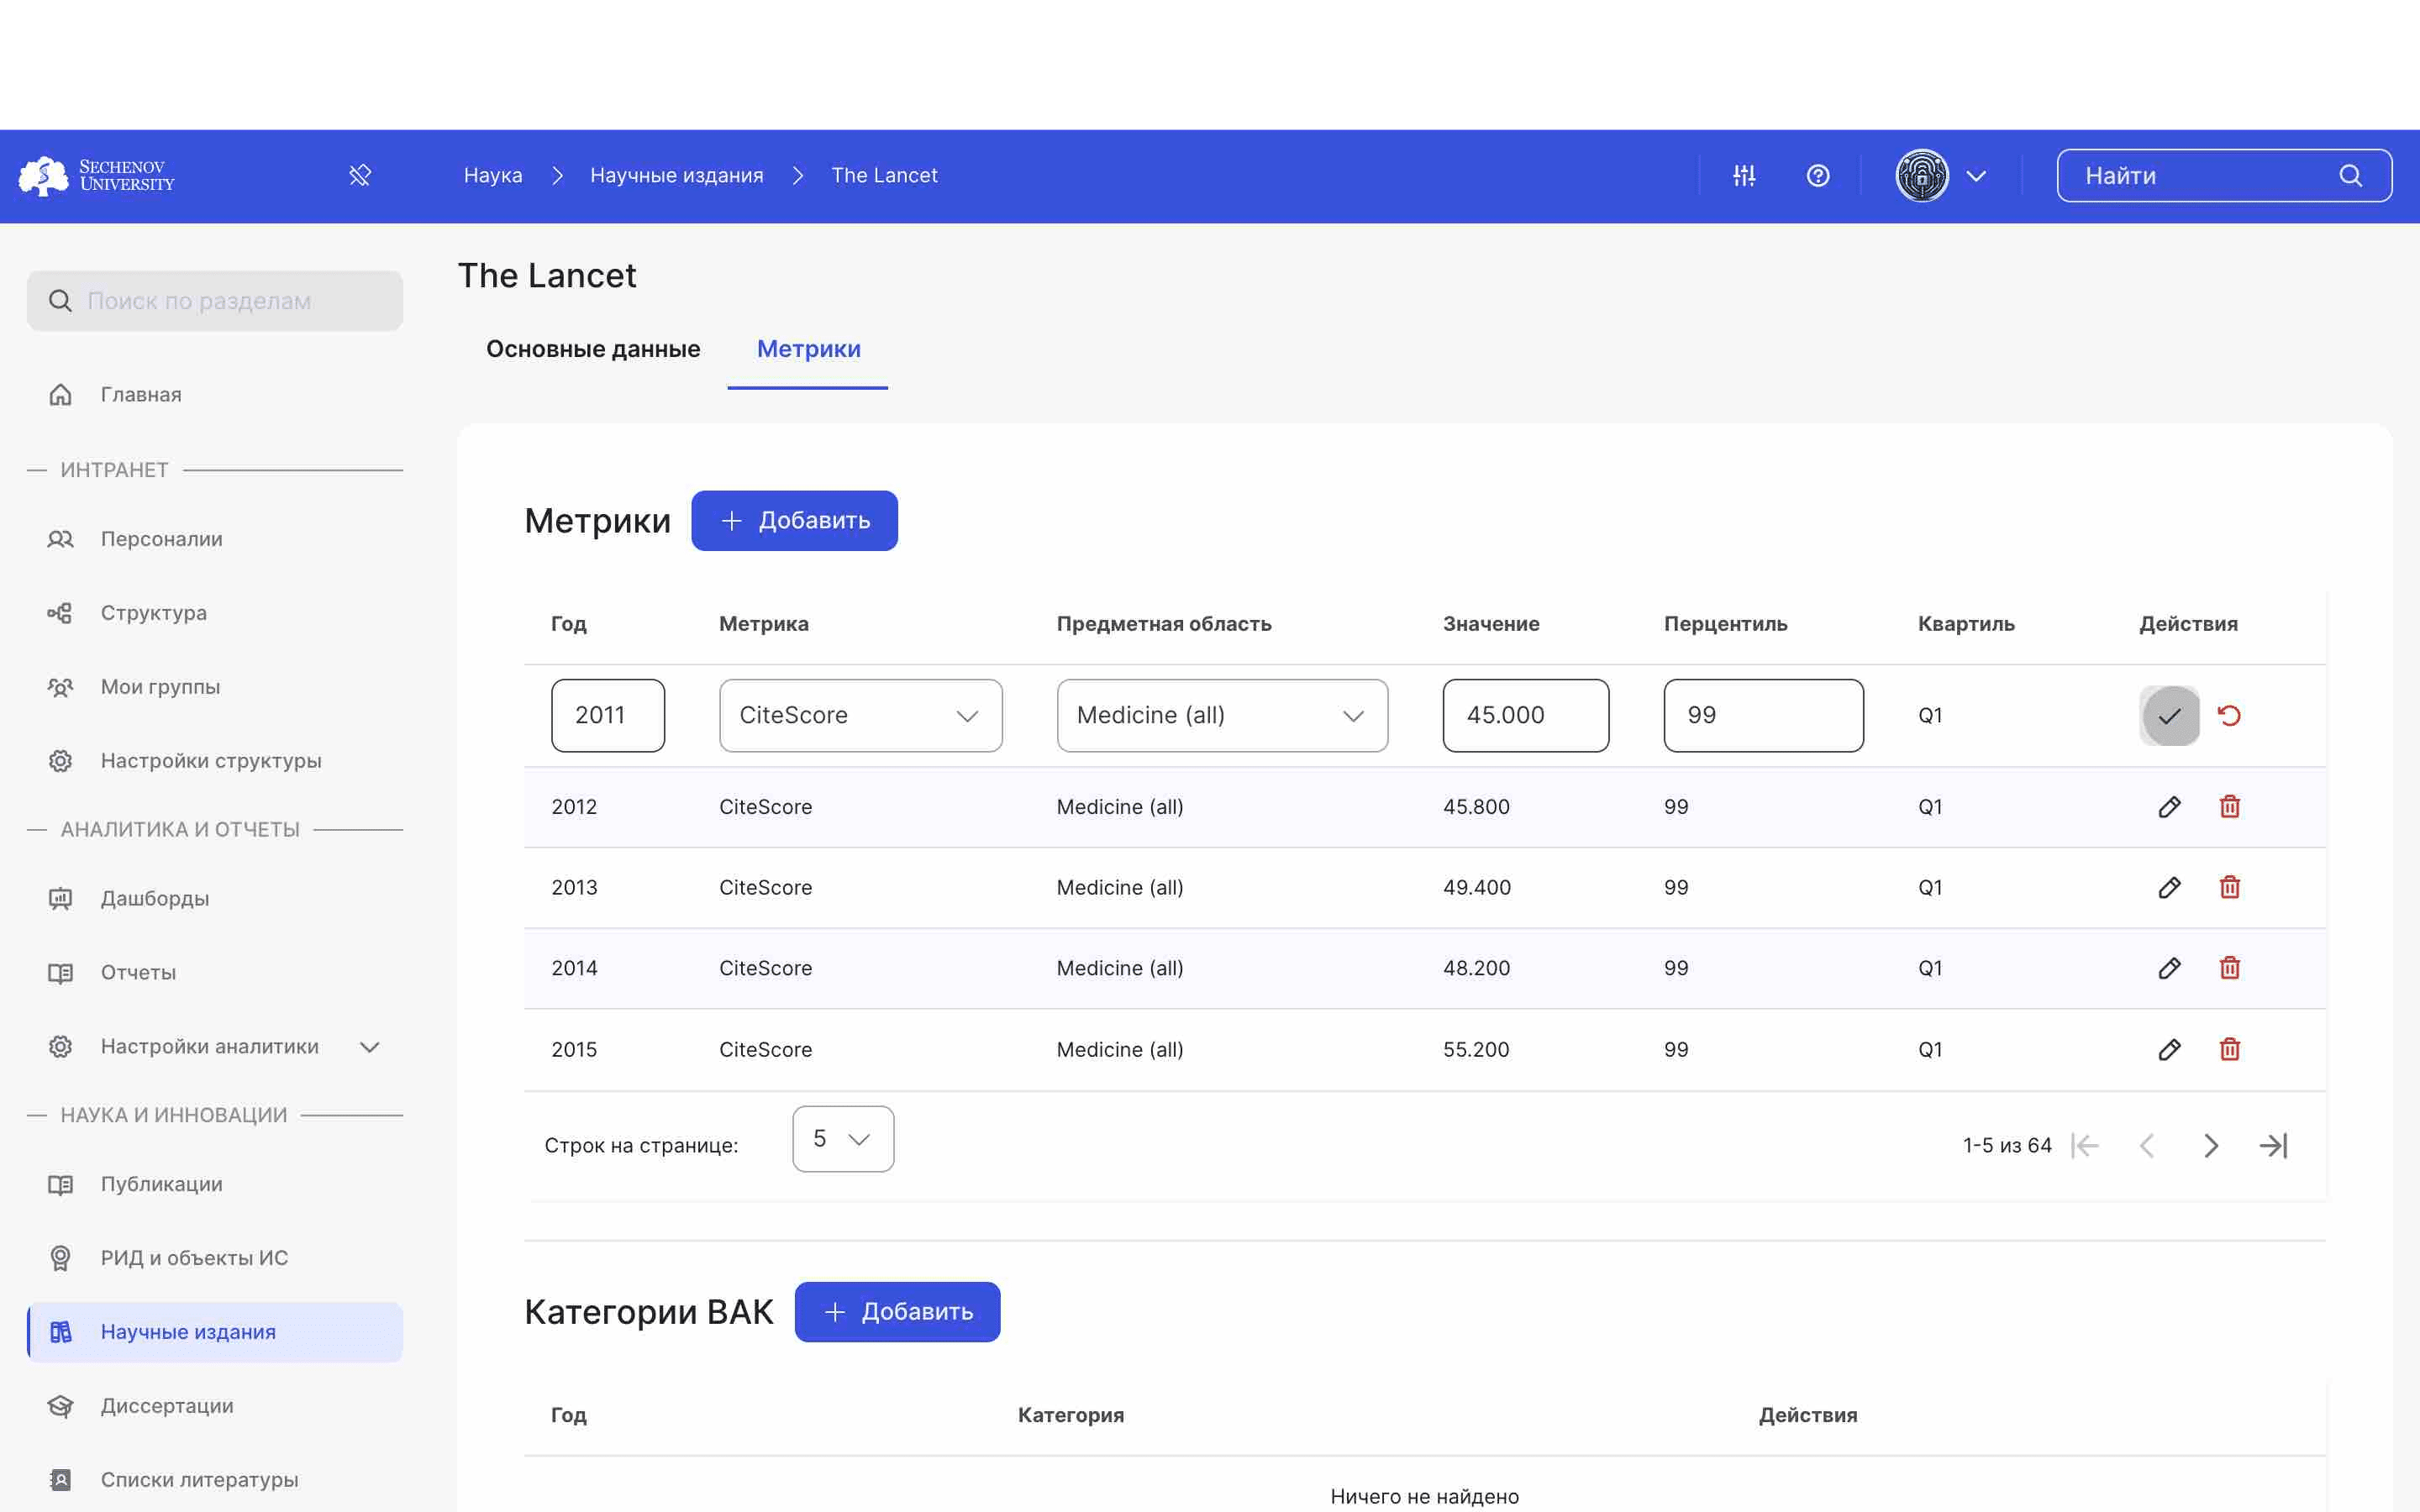The image size is (2420, 1512).
Task: Switch to Основные данные tab
Action: 593,349
